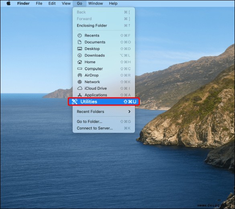Open the File menu
The width and height of the screenshot is (235, 209).
(x=39, y=3)
